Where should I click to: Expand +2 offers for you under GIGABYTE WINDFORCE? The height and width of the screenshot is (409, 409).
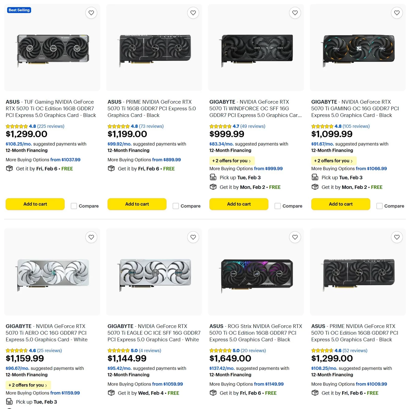click(x=232, y=160)
